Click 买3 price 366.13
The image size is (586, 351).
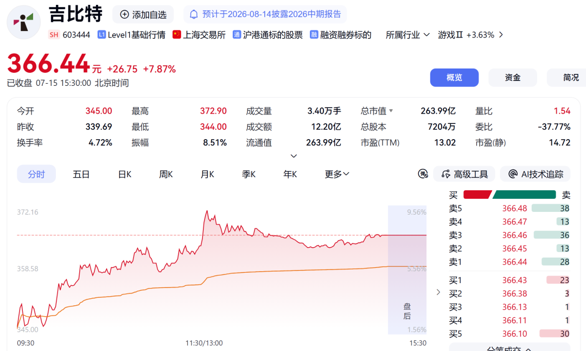[x=514, y=307]
